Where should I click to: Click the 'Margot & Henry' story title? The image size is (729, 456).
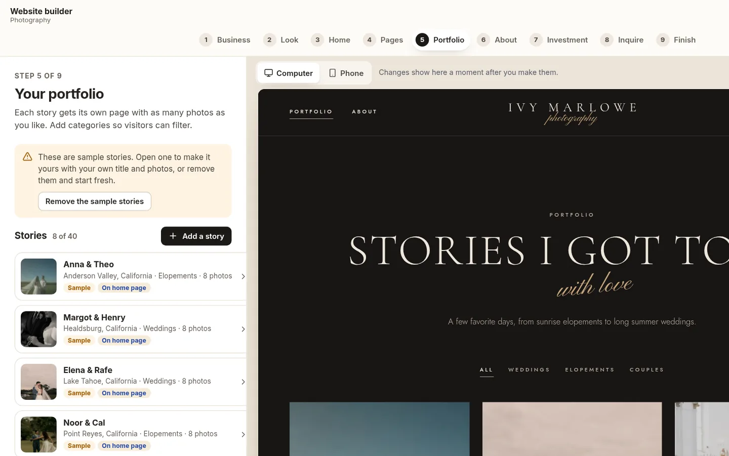[x=94, y=318]
